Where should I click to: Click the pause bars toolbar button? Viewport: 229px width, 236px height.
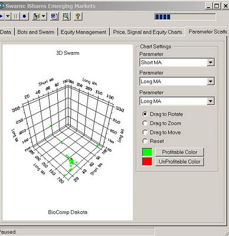[x=15, y=17]
